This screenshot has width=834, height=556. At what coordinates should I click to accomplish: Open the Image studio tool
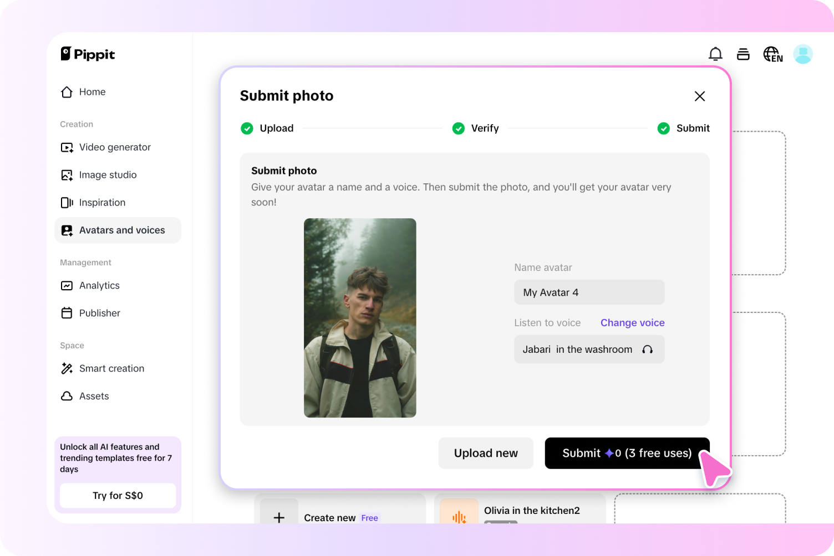(108, 174)
